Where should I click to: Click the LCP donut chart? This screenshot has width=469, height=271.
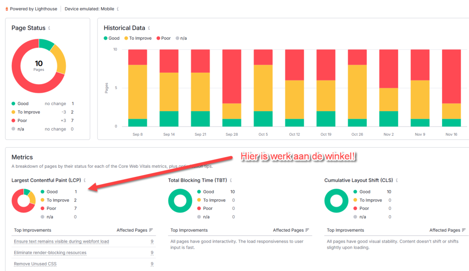pos(24,201)
